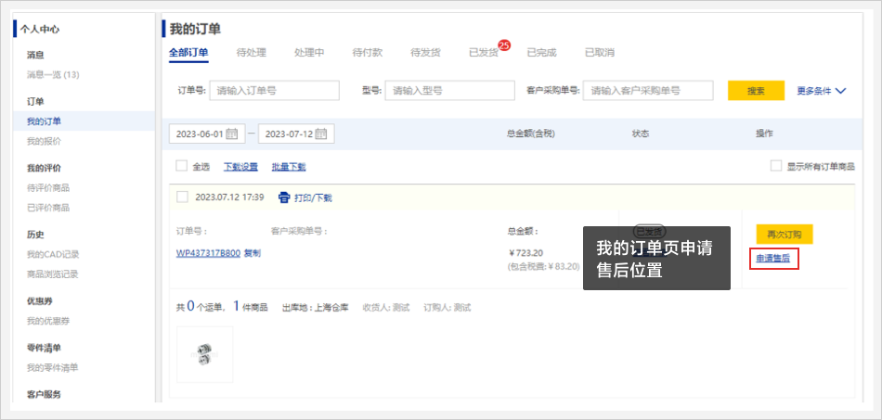Click the 复制 link beside order number

pos(253,252)
